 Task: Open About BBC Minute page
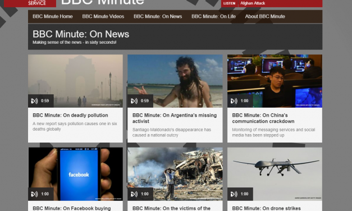pos(265,16)
